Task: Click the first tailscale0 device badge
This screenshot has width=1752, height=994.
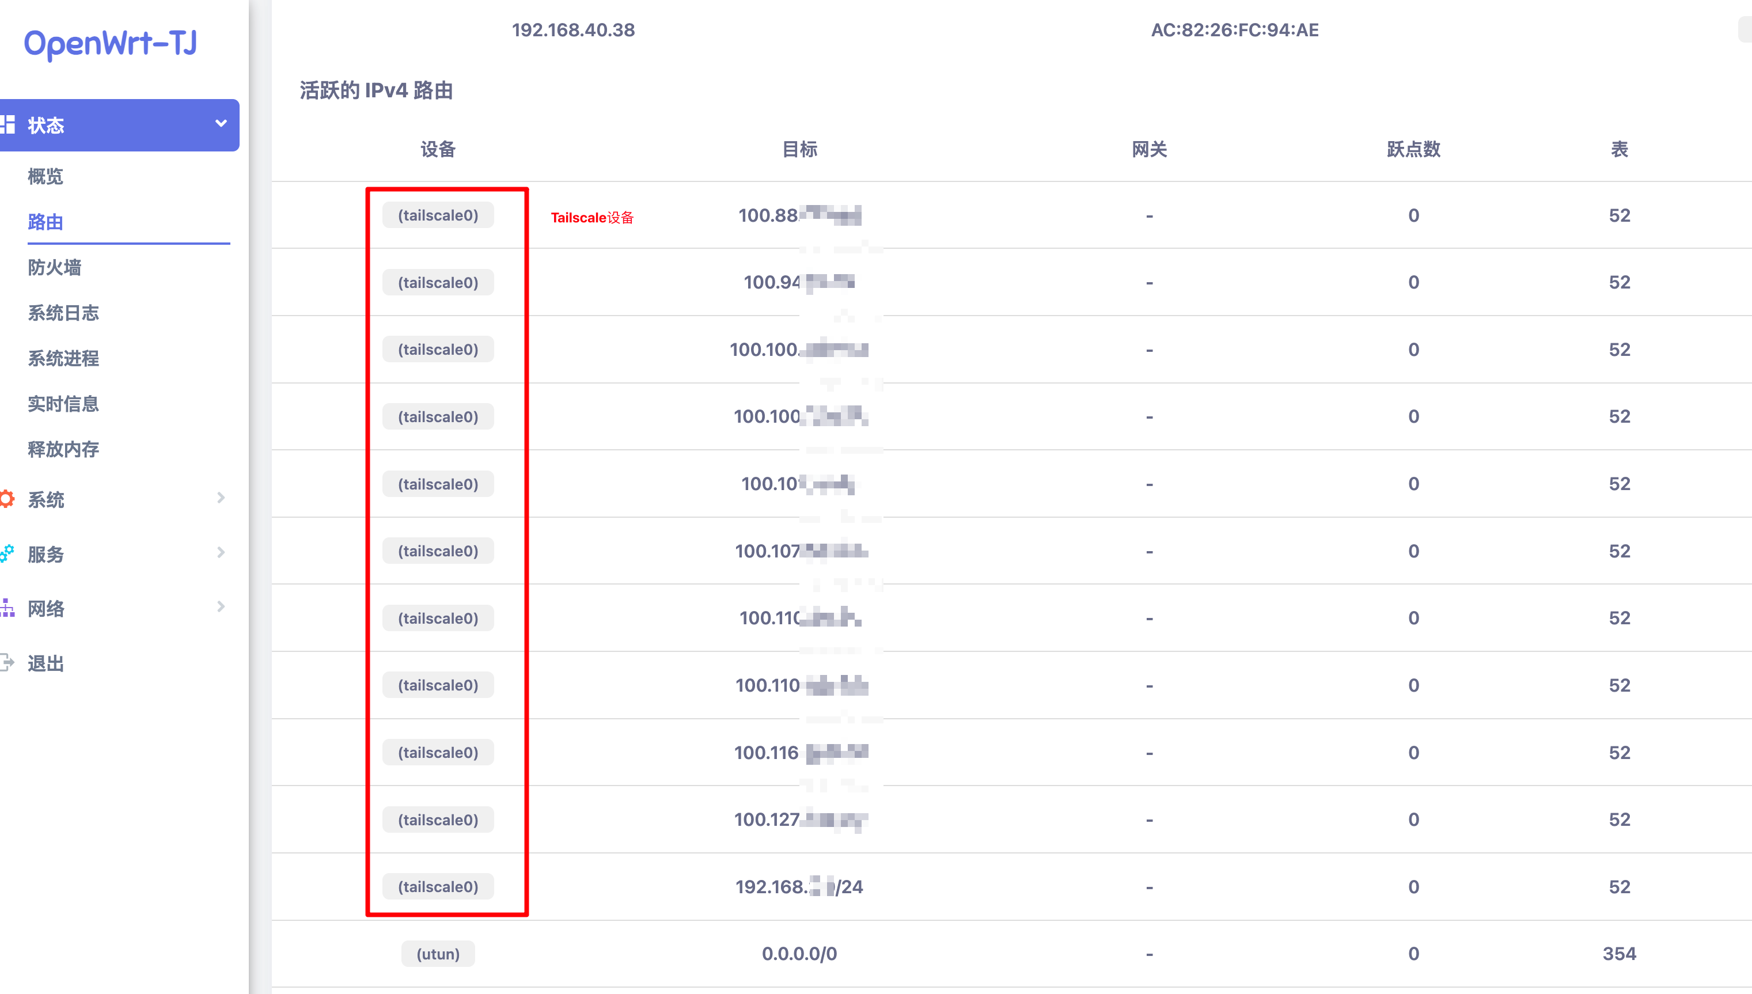Action: tap(438, 216)
